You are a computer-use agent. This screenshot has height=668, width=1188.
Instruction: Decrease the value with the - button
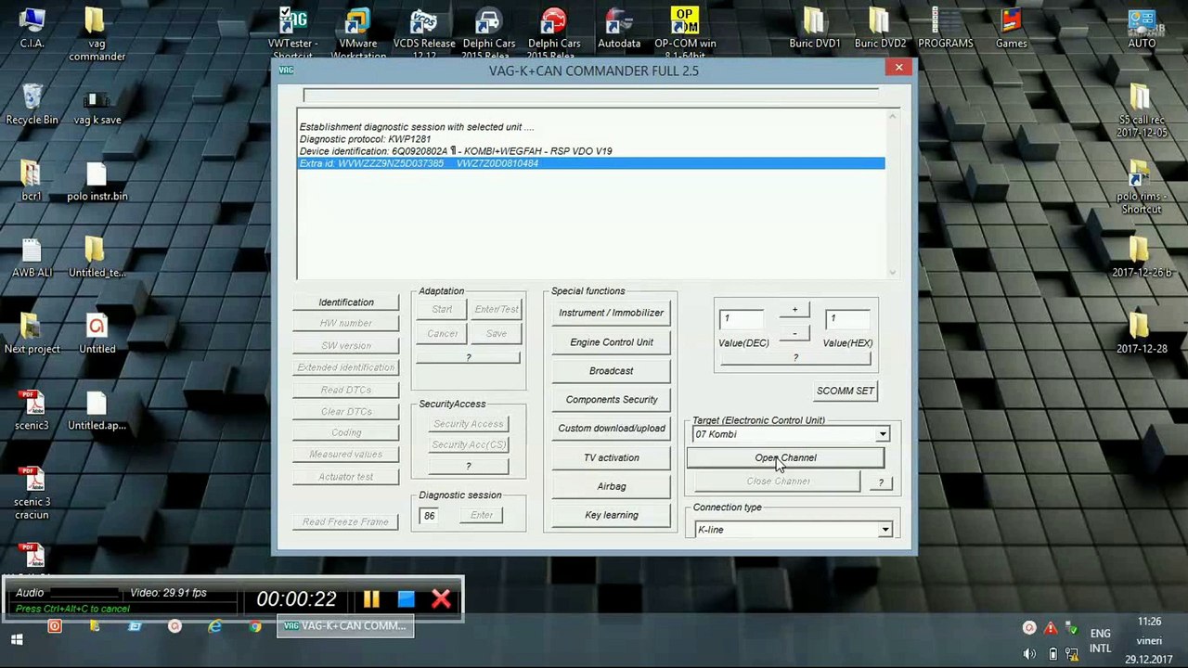794,333
